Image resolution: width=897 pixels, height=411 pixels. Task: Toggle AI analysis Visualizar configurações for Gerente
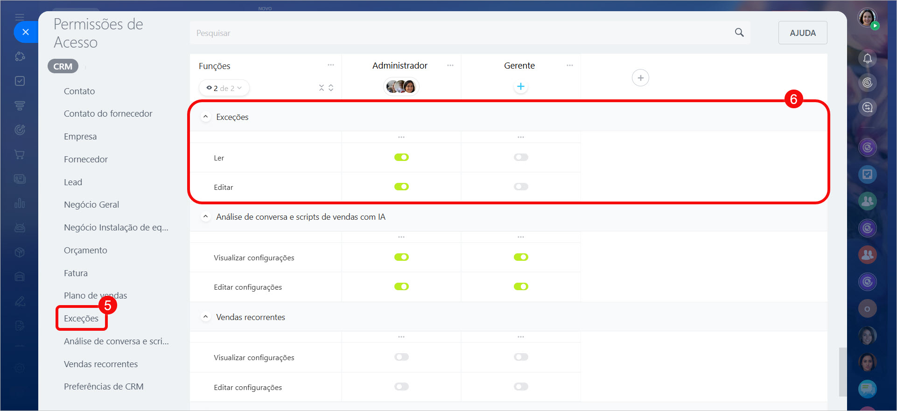pyautogui.click(x=521, y=257)
